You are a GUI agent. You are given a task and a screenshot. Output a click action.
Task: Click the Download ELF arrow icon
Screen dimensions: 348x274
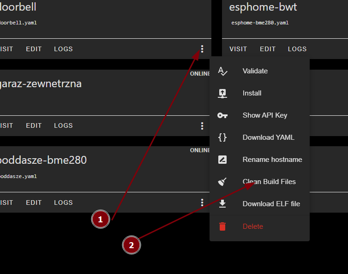coord(222,204)
